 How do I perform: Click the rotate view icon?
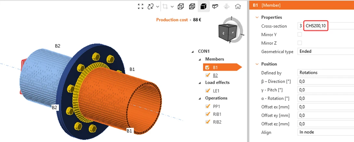pyautogui.click(x=151, y=6)
